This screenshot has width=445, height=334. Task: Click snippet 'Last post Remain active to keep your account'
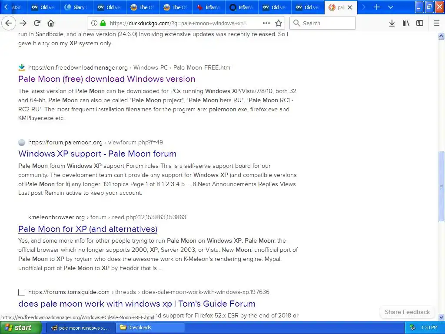(80, 193)
